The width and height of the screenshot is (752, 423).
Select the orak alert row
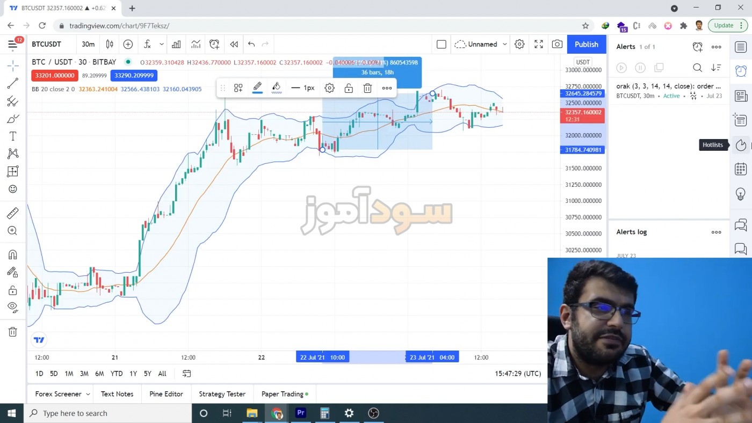(x=669, y=91)
